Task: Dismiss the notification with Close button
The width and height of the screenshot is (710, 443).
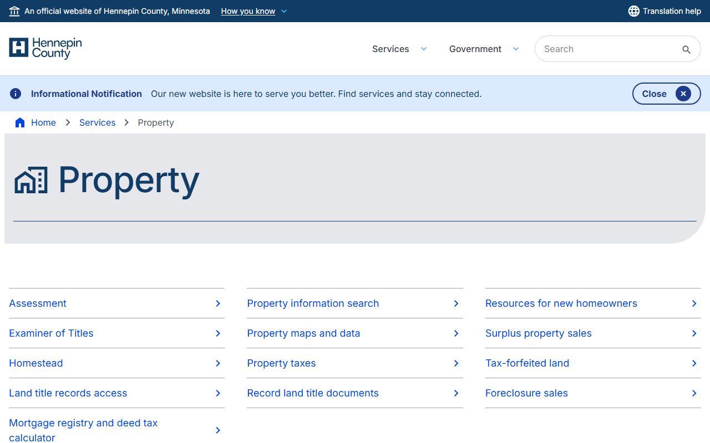Action: (666, 94)
